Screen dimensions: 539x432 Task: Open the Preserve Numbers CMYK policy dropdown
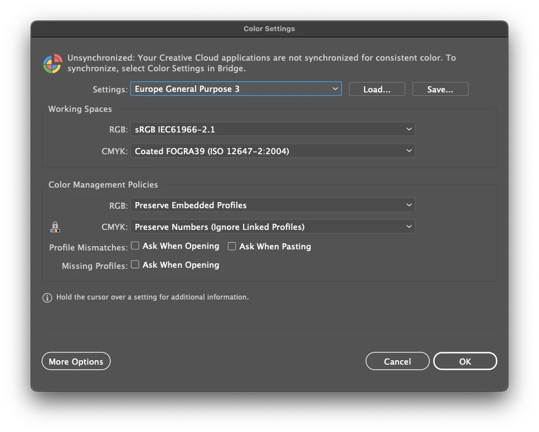pyautogui.click(x=273, y=227)
